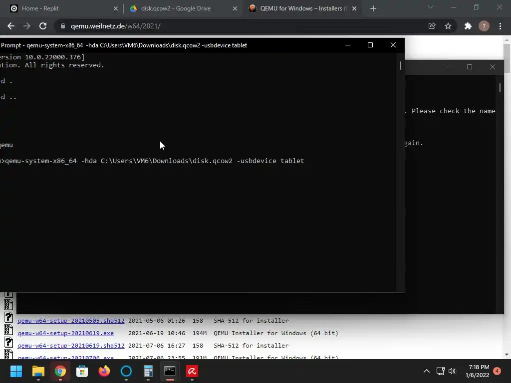Click the background Command Prompt scrollbar thumb
Image resolution: width=511 pixels, height=383 pixels.
(500, 87)
